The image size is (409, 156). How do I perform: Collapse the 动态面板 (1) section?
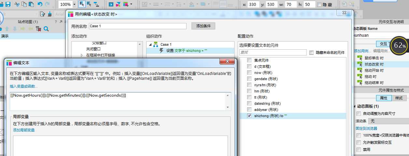click(x=355, y=106)
